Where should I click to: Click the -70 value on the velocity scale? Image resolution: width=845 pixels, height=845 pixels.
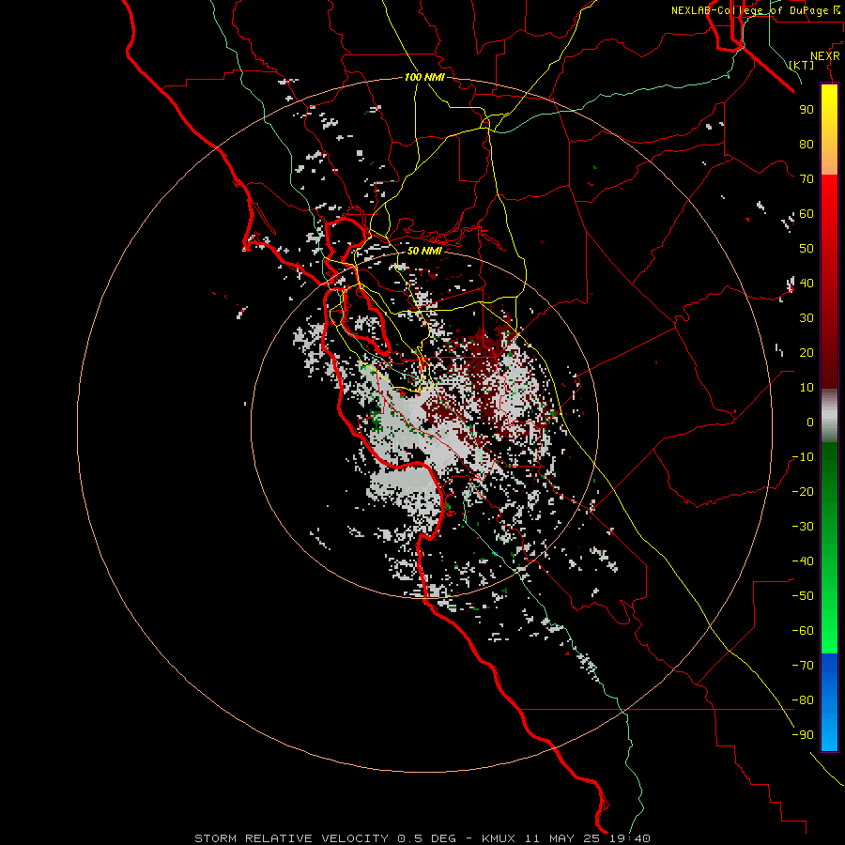tap(803, 666)
